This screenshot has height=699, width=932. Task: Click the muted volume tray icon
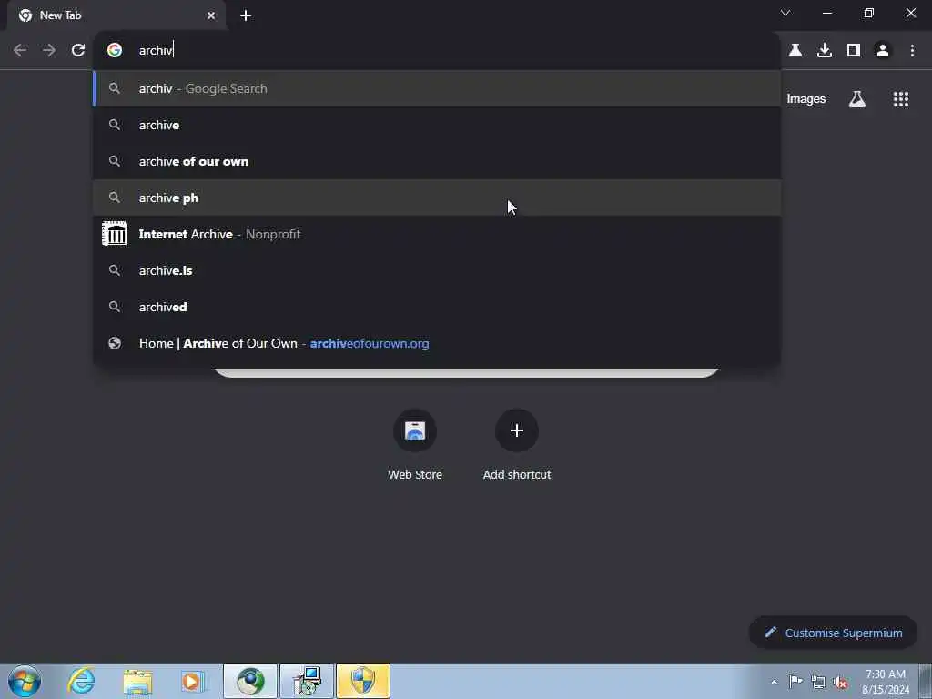(x=840, y=682)
